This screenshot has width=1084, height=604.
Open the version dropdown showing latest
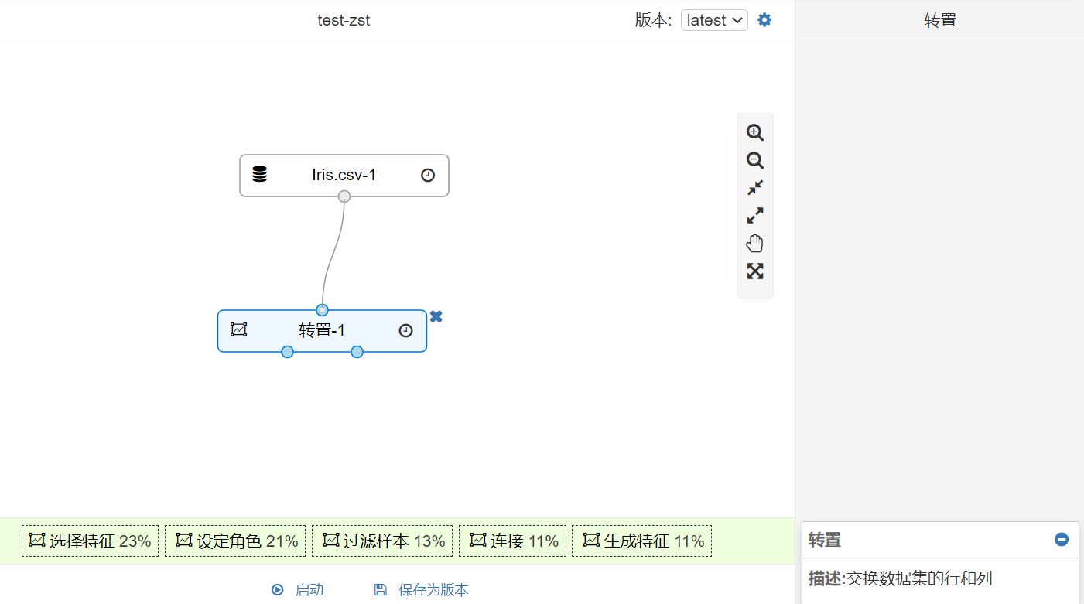(714, 20)
